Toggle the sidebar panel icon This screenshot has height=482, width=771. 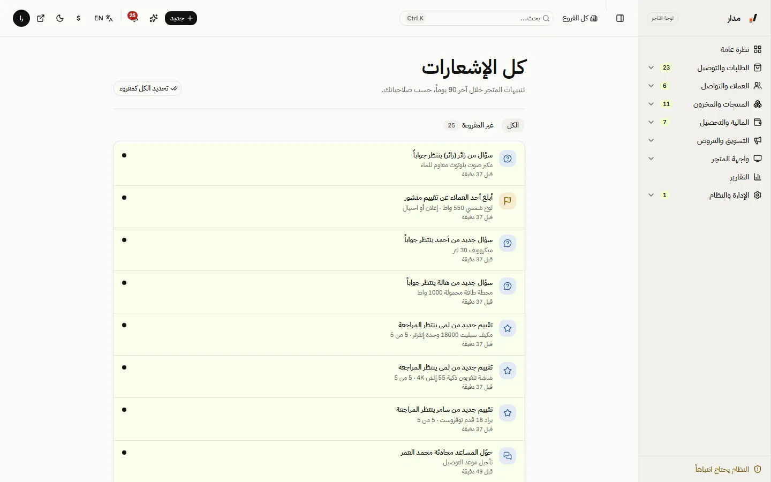point(620,18)
